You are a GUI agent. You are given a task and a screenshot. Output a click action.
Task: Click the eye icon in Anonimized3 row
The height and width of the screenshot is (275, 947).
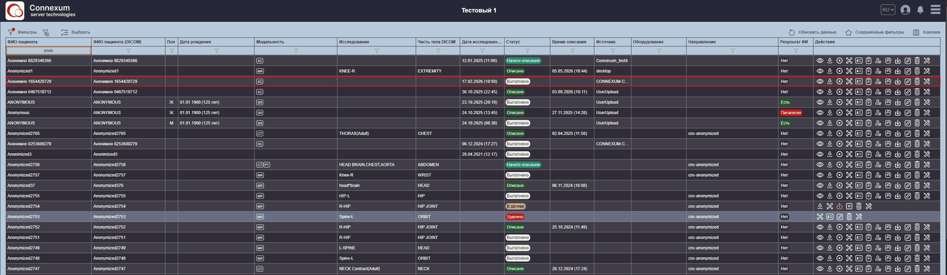click(820, 154)
